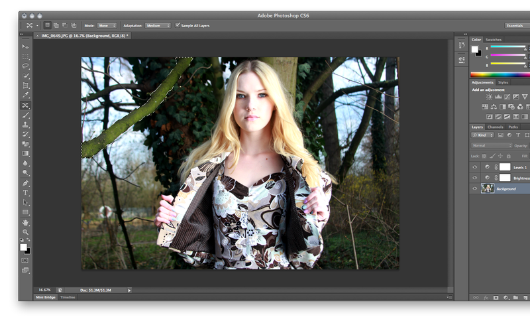Toggle the Sample All Layers checkbox

click(x=178, y=25)
